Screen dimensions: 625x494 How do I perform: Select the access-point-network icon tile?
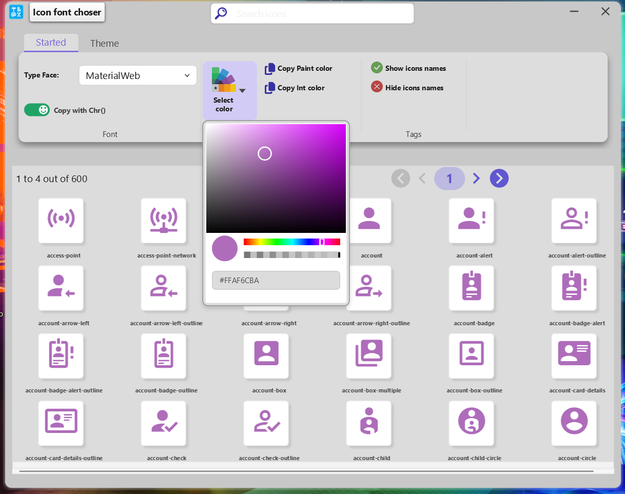[164, 221]
